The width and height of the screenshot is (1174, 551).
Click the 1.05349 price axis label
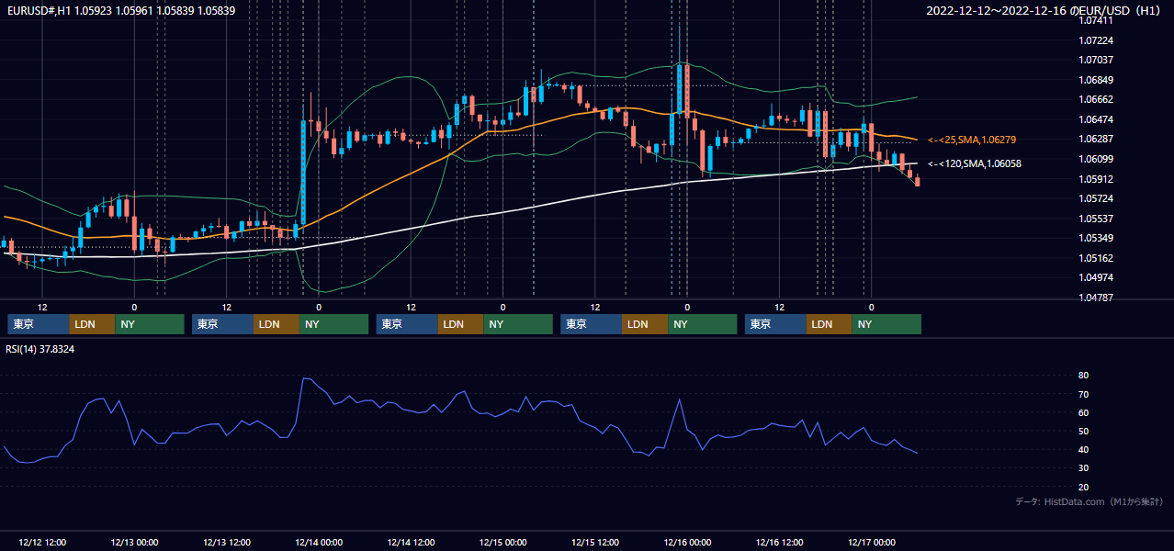1096,238
